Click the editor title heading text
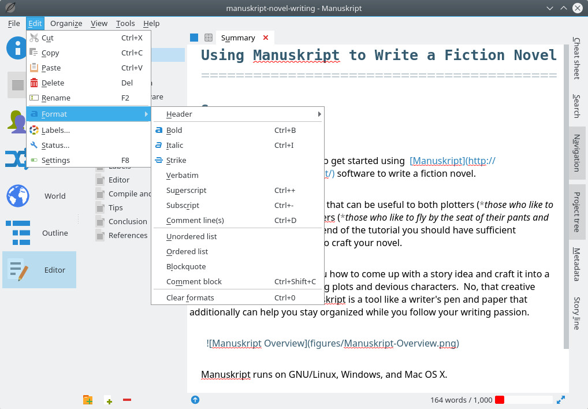Viewport: 588px width, 409px height. tap(379, 55)
